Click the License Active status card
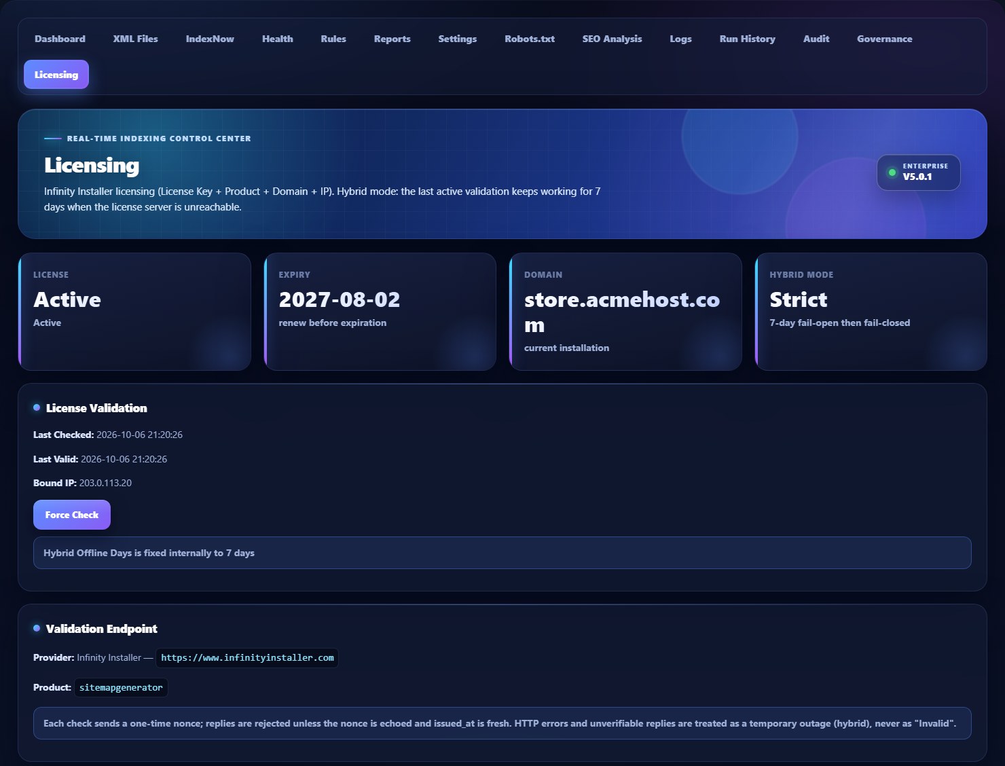 [134, 312]
